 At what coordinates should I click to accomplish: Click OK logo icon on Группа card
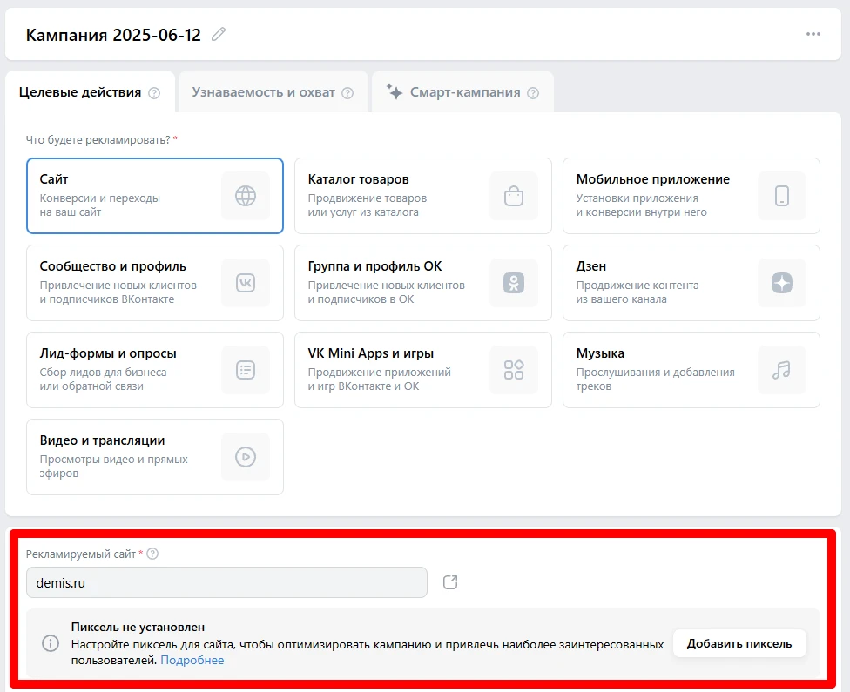(514, 283)
